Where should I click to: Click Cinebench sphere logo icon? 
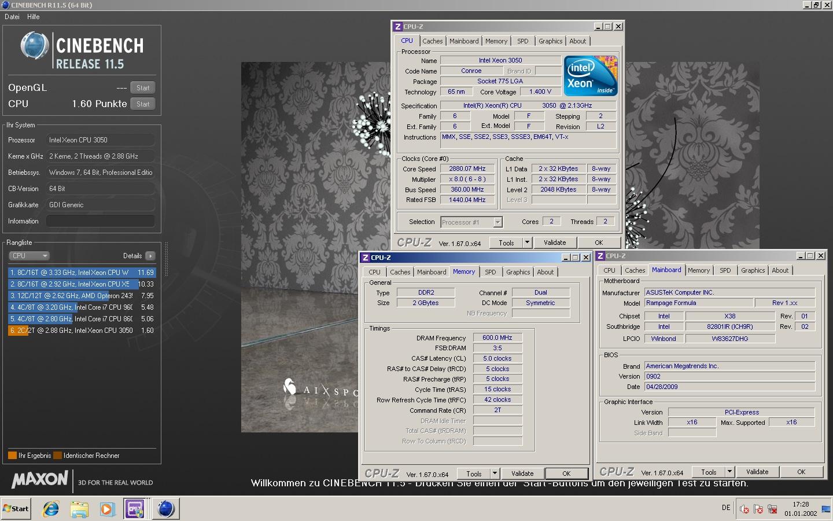tap(34, 46)
